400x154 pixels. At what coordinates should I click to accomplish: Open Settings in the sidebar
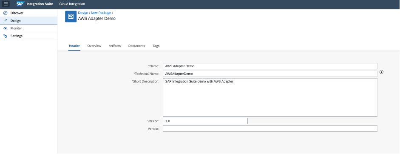pyautogui.click(x=28, y=36)
